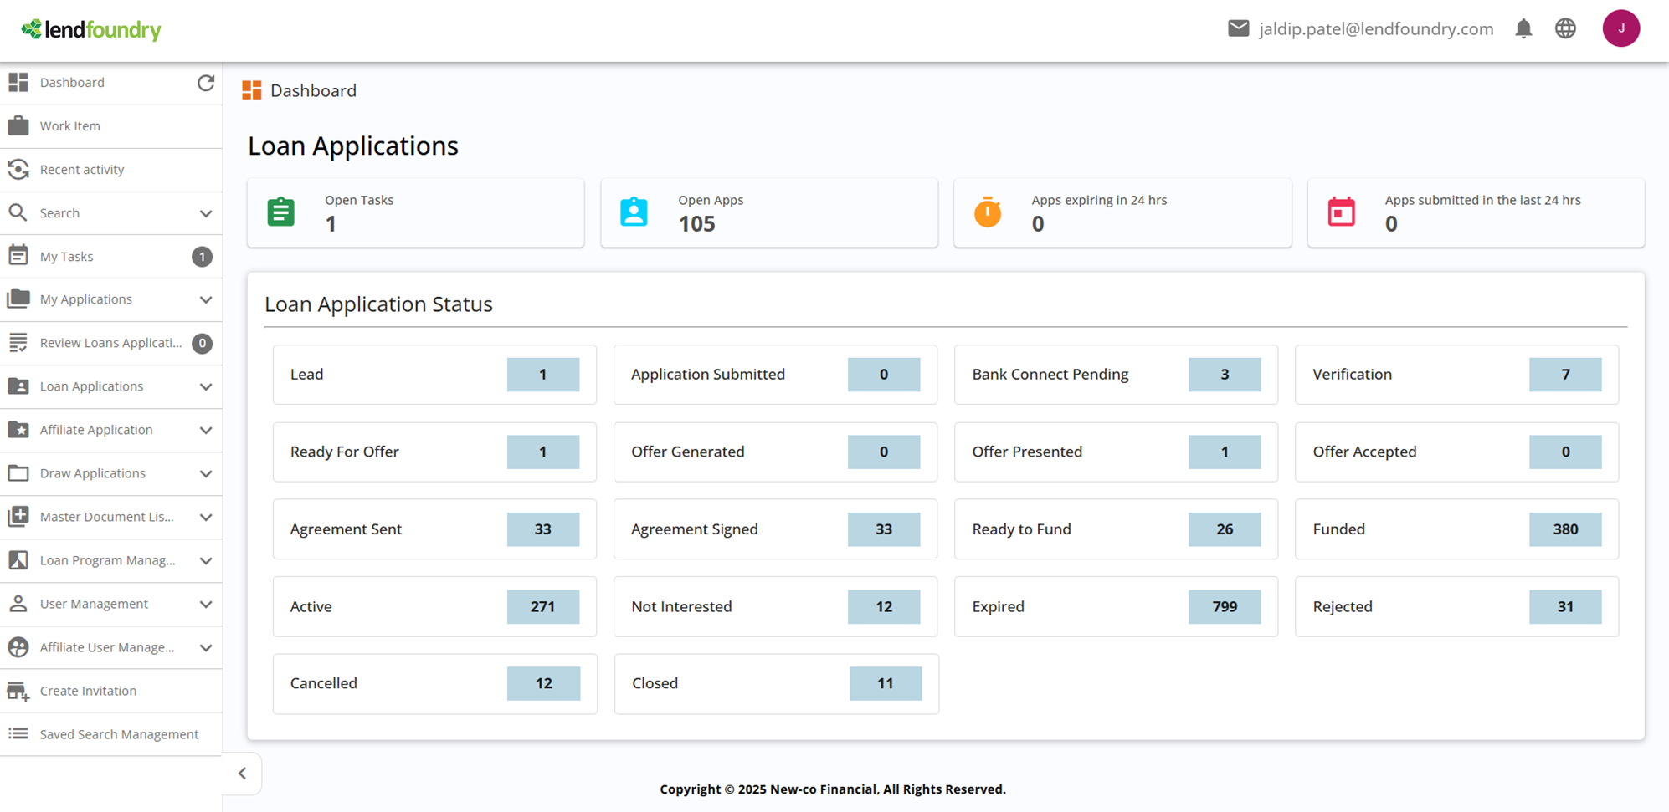Collapse the sidebar with the chevron button

[x=242, y=773]
